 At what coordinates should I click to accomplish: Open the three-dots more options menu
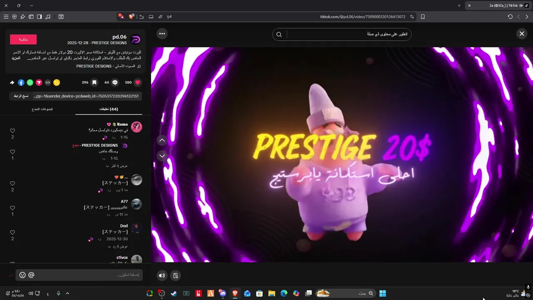coord(162,34)
